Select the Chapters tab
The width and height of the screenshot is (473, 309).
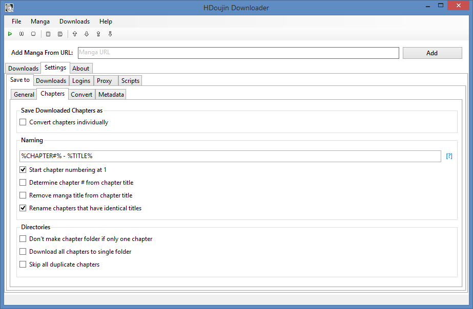(52, 94)
